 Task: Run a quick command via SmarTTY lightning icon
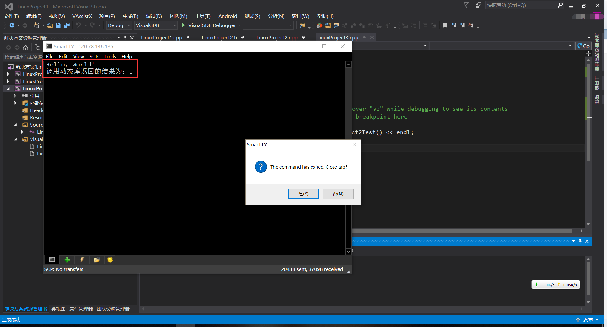(82, 260)
